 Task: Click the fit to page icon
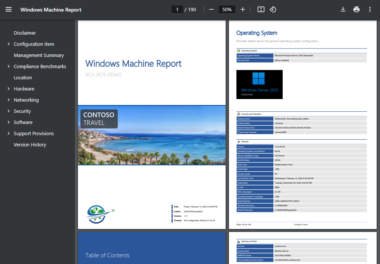pos(261,9)
